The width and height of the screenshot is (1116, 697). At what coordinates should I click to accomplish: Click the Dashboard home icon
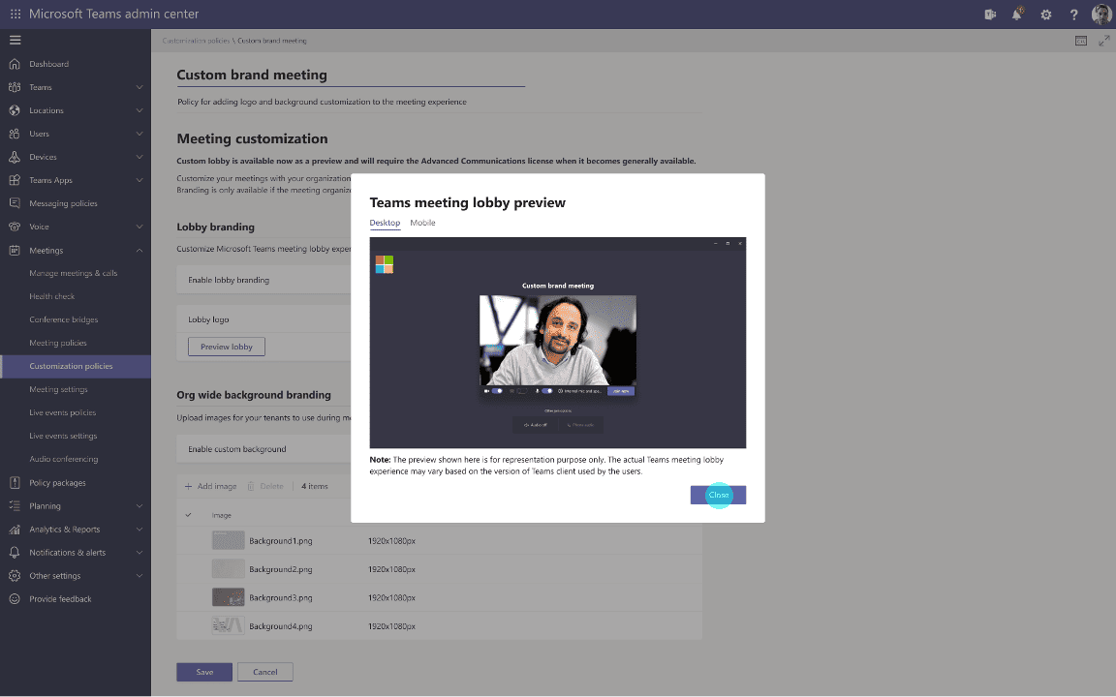click(15, 64)
